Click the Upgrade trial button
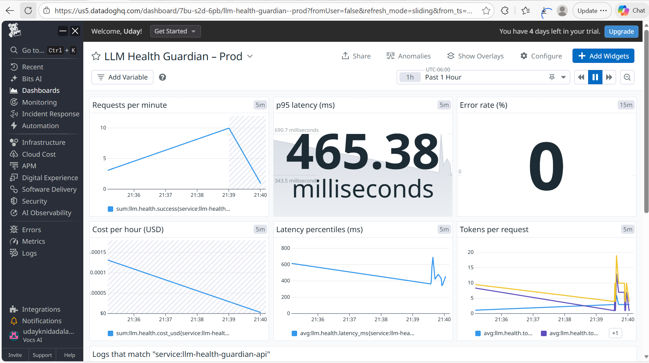 point(621,31)
